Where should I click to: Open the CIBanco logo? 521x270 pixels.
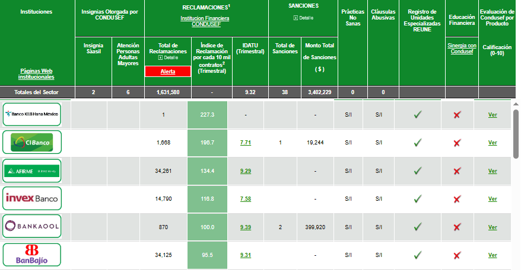pos(32,142)
